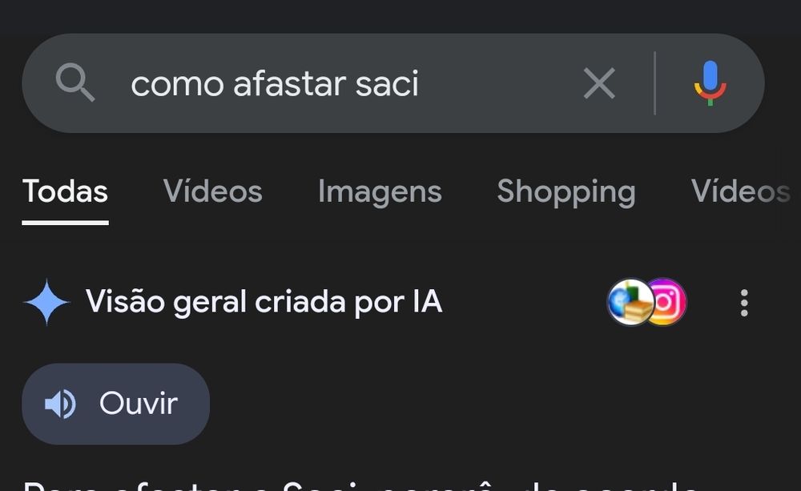801x491 pixels.
Task: Switch to the Vídeos tab
Action: (212, 191)
